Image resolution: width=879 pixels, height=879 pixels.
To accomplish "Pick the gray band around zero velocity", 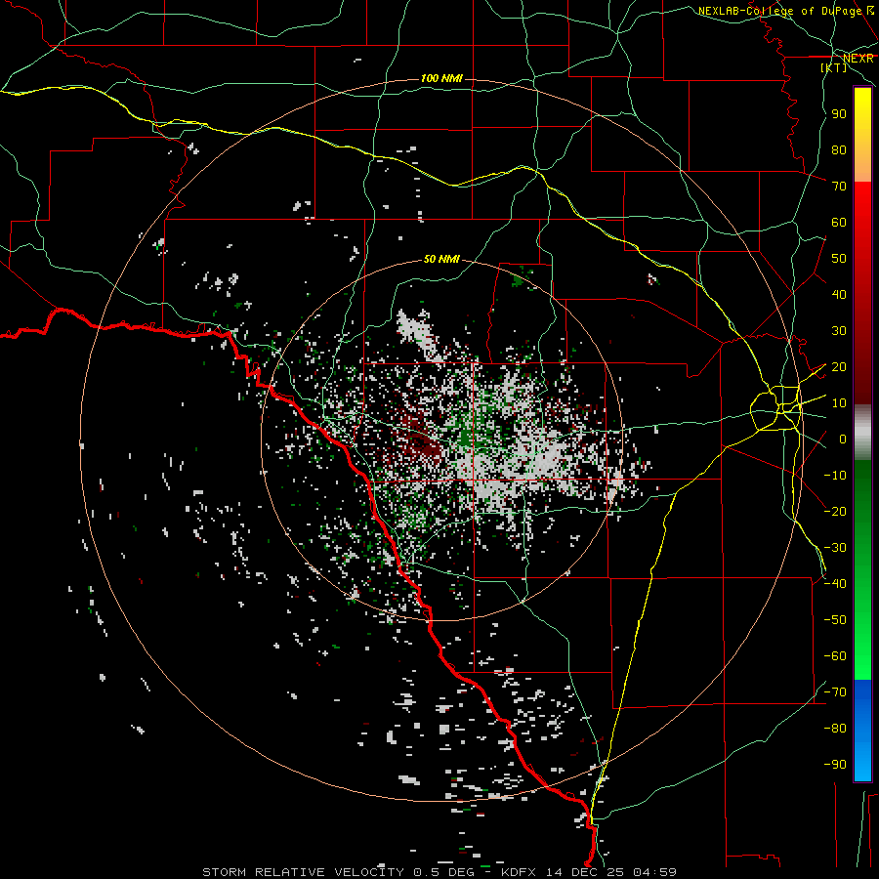I will coord(862,433).
